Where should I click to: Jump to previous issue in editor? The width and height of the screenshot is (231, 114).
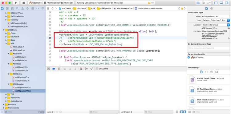(x=179, y=9)
